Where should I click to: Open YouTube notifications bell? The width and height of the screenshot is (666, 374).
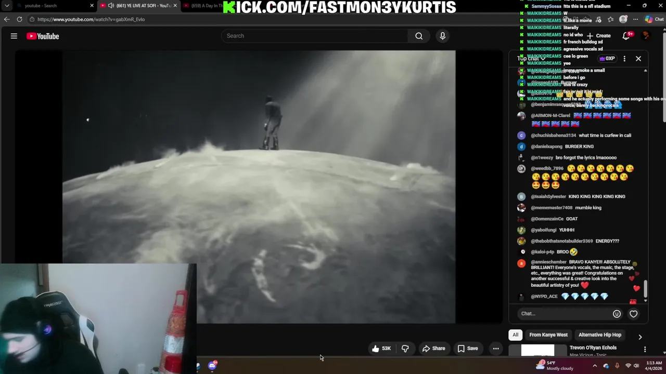click(626, 36)
